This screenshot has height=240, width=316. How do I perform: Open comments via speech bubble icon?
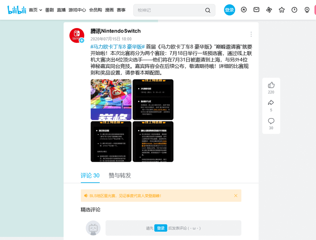(x=271, y=121)
